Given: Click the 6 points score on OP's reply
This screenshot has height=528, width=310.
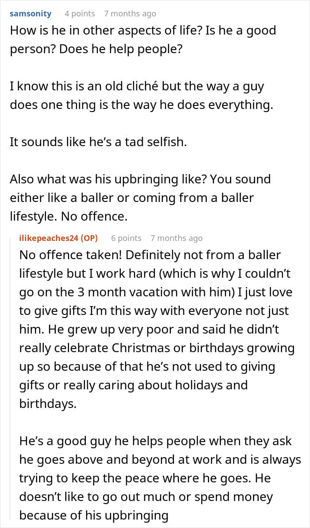Looking at the screenshot, I should (126, 238).
